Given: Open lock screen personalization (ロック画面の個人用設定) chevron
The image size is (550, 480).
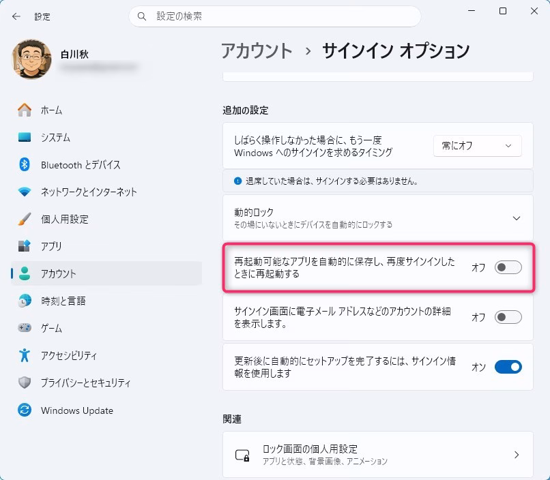Looking at the screenshot, I should [516, 455].
